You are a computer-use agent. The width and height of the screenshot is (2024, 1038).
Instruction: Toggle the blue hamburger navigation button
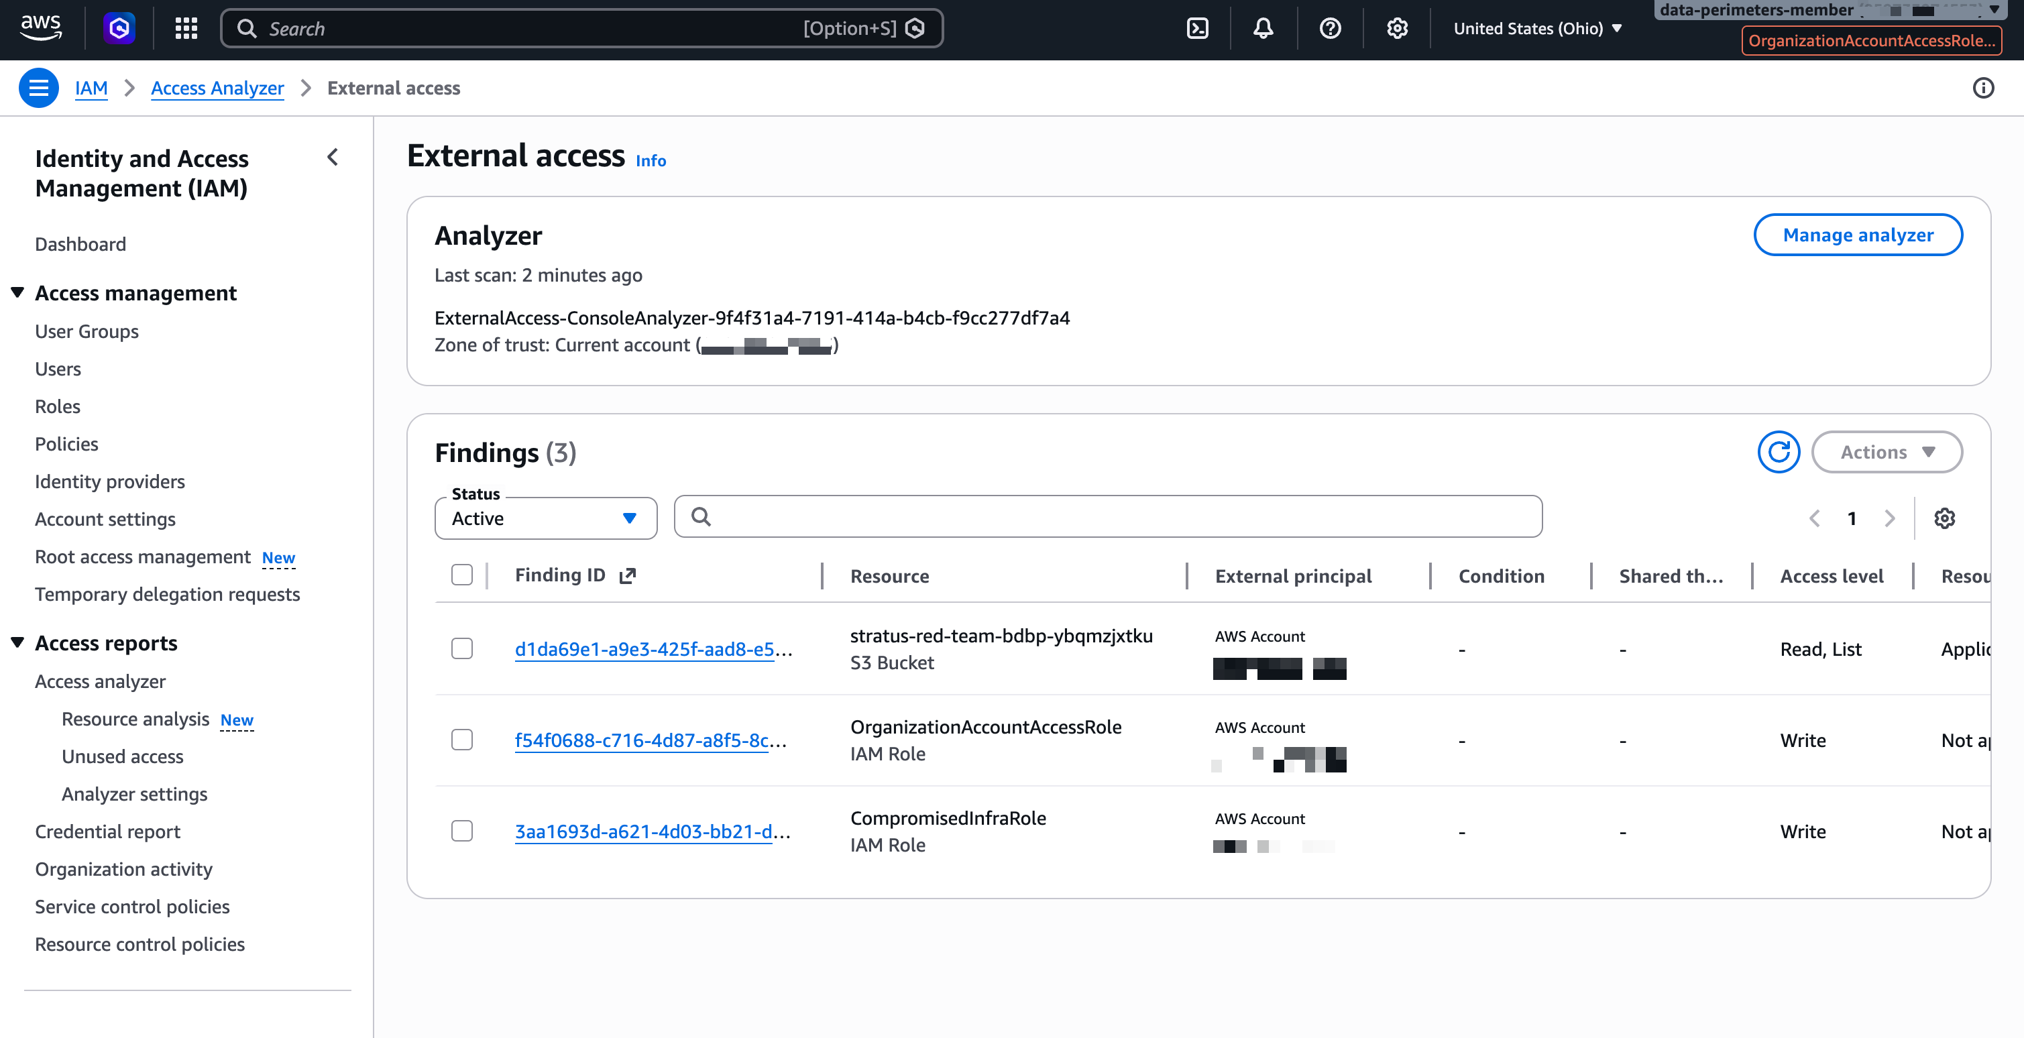(38, 88)
